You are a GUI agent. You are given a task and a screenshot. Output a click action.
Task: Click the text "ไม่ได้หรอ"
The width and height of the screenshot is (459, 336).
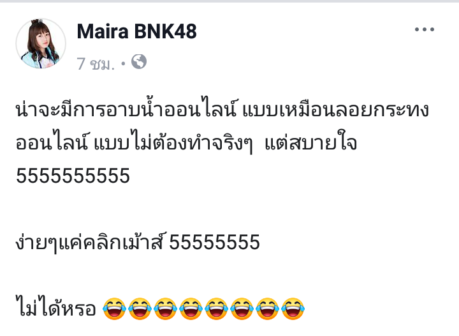[56, 307]
